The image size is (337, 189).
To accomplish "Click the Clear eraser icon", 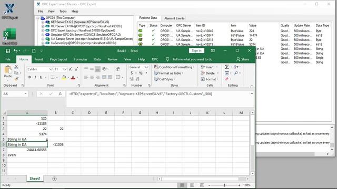I will 227,79.
